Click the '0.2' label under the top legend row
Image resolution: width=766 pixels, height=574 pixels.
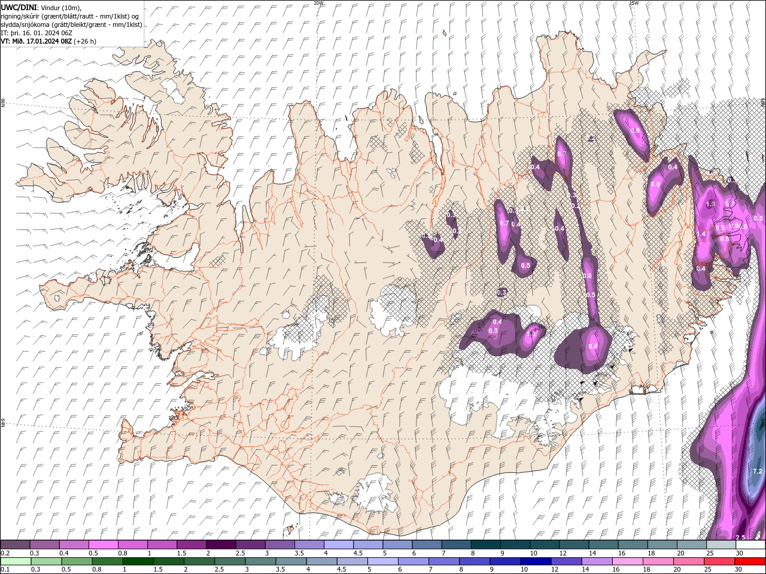point(5,553)
